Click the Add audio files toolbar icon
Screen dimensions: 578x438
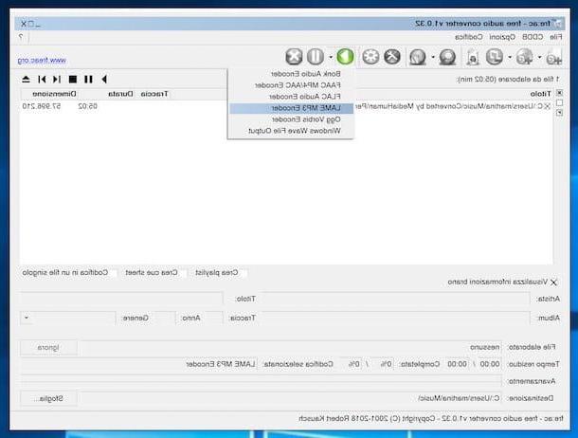tap(553, 57)
